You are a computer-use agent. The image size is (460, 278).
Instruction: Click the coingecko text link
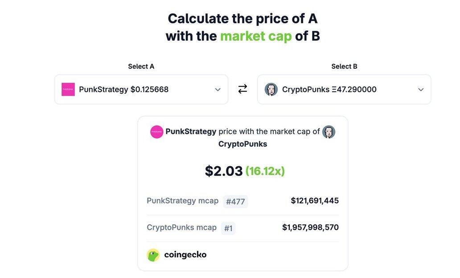185,255
